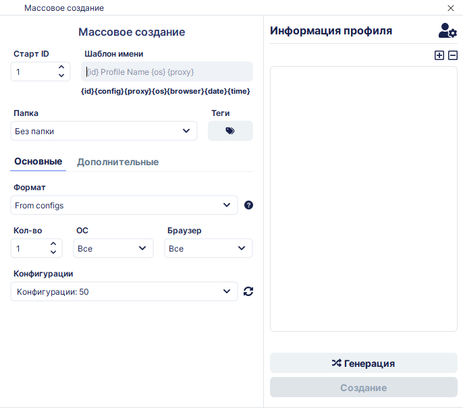The width and height of the screenshot is (463, 408).
Task: Expand the Браузер dropdown
Action: click(209, 248)
